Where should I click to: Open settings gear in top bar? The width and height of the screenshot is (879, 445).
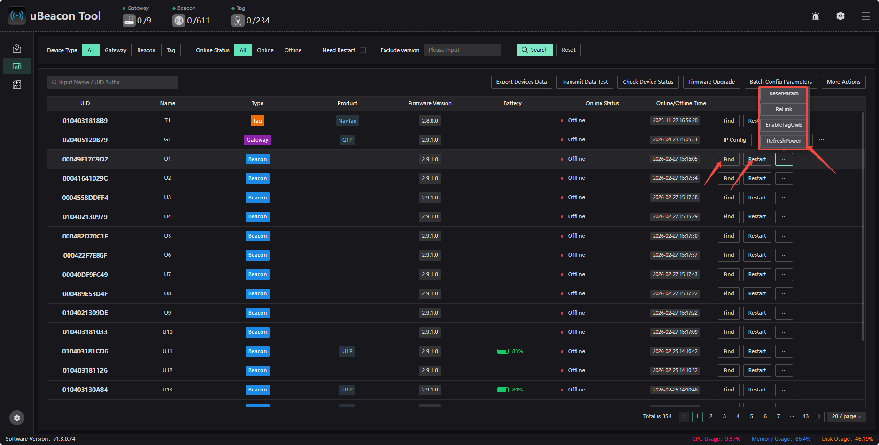tap(840, 16)
